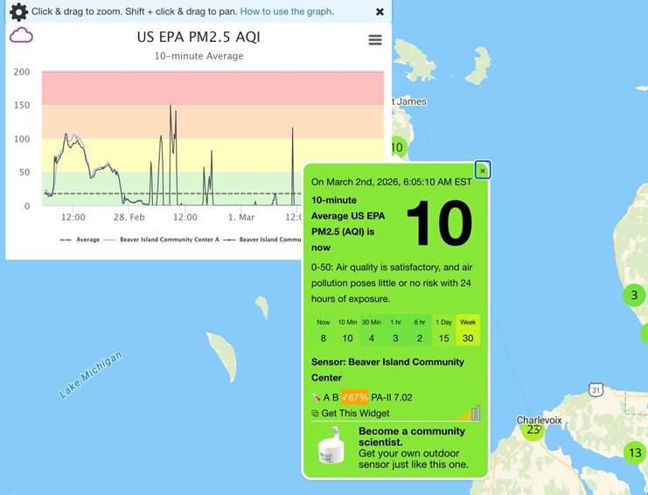This screenshot has height=495, width=648.
Task: Open 'How to use the graph' link
Action: [x=286, y=11]
